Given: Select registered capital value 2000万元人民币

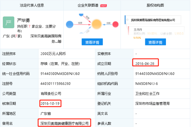Looking at the screenshot, I should (x=53, y=54).
